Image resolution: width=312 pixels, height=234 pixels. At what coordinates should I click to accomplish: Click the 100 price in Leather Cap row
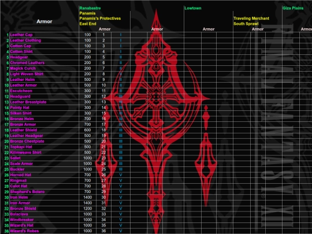pyautogui.click(x=88, y=35)
